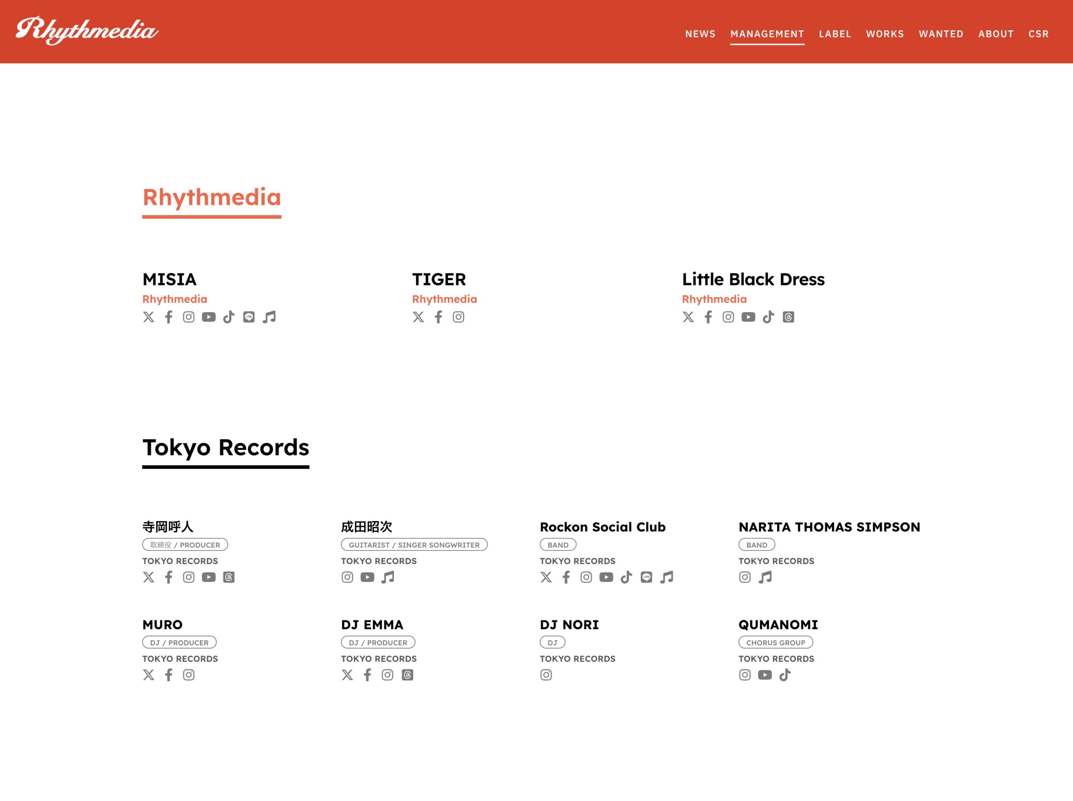Select WANTED in the top navigation
Image resolution: width=1073 pixels, height=801 pixels.
click(x=941, y=34)
